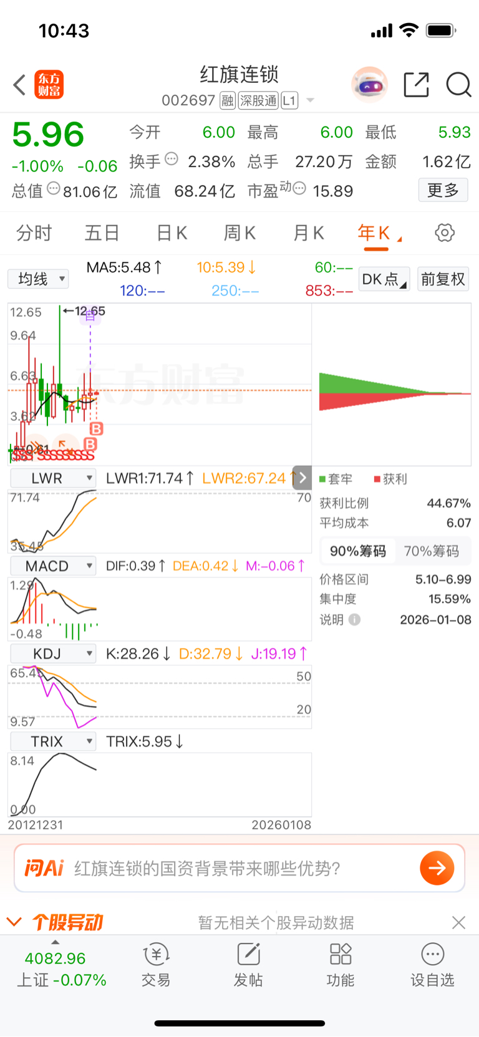Expand stock title dropdown triangle

[310, 100]
